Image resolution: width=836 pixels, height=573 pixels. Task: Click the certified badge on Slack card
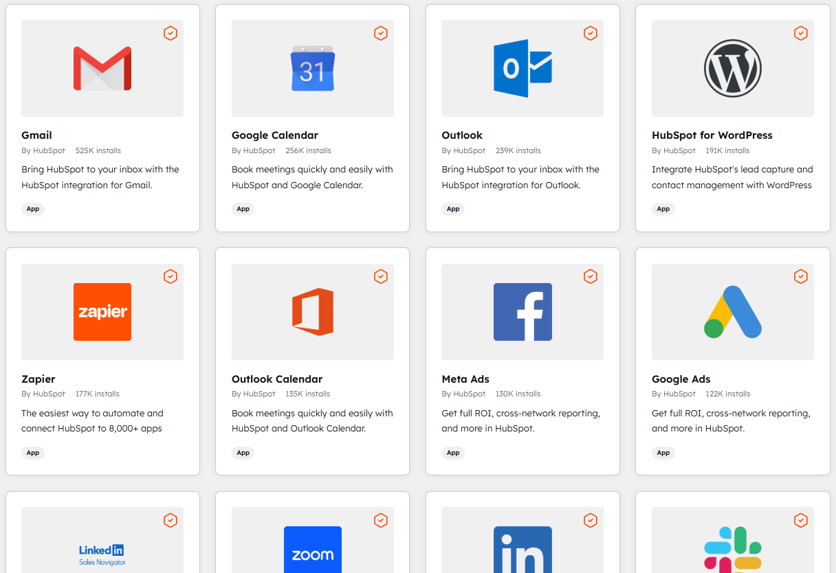(801, 520)
